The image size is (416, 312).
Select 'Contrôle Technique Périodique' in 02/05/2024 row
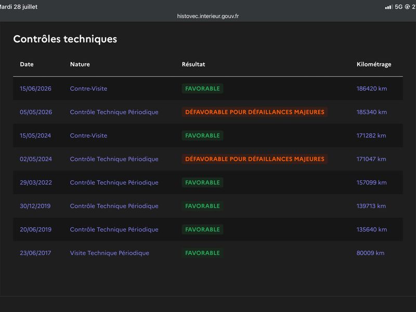(114, 159)
